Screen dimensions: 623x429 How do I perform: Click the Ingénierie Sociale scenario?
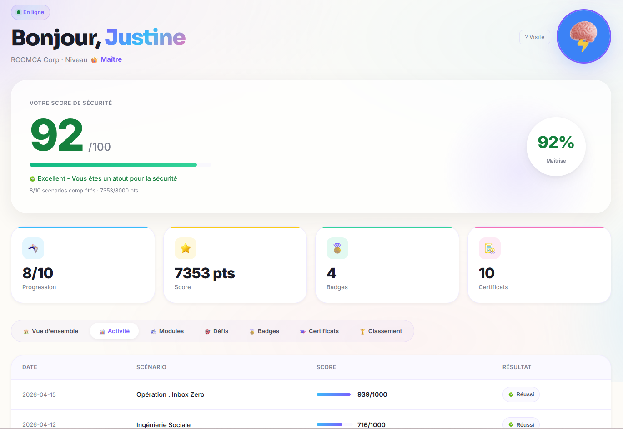point(164,425)
